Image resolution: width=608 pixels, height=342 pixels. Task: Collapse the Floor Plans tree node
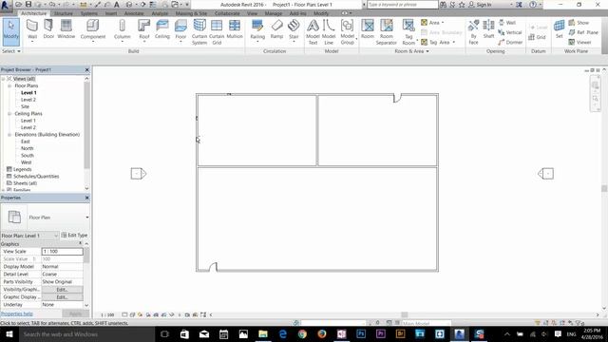[9, 85]
